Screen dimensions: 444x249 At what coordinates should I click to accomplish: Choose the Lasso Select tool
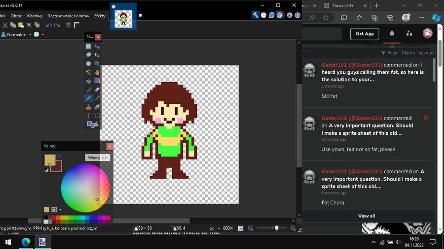tap(88, 55)
